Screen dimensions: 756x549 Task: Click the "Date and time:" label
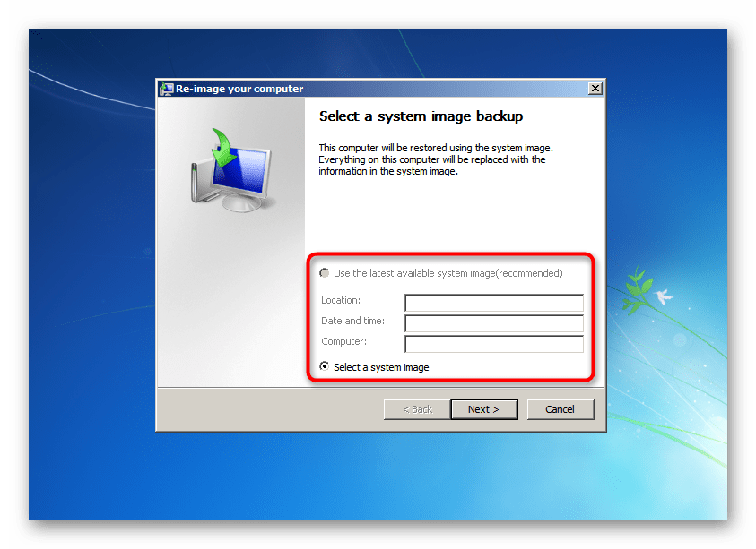353,322
